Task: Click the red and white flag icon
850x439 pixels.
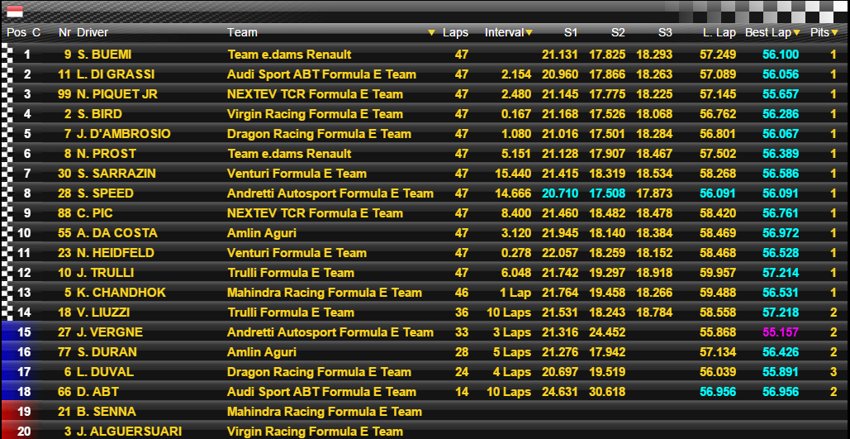Action: (x=15, y=12)
